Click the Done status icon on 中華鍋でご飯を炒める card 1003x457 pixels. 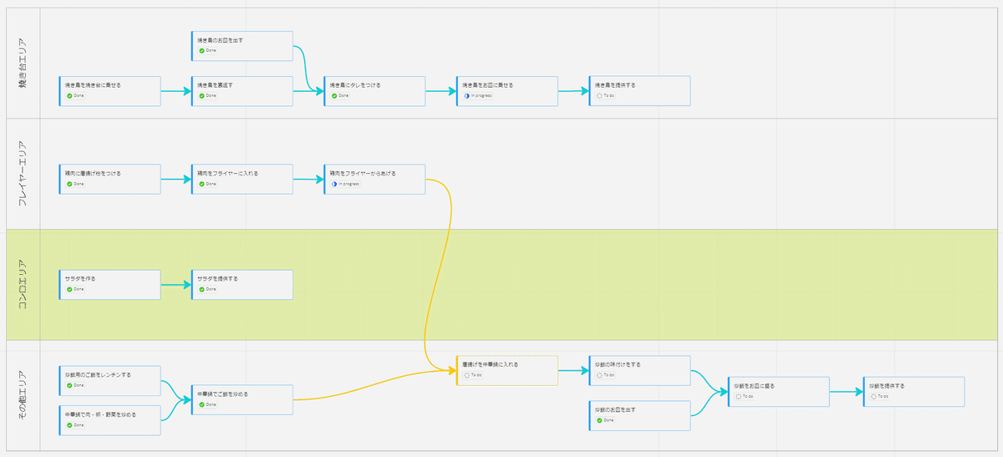[201, 404]
